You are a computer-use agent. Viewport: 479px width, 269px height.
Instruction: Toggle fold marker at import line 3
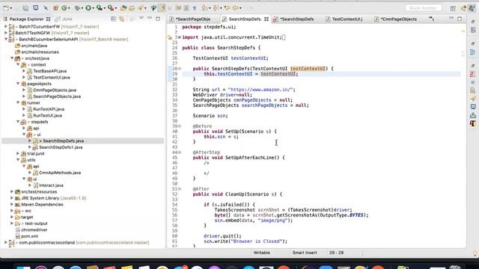pyautogui.click(x=180, y=37)
